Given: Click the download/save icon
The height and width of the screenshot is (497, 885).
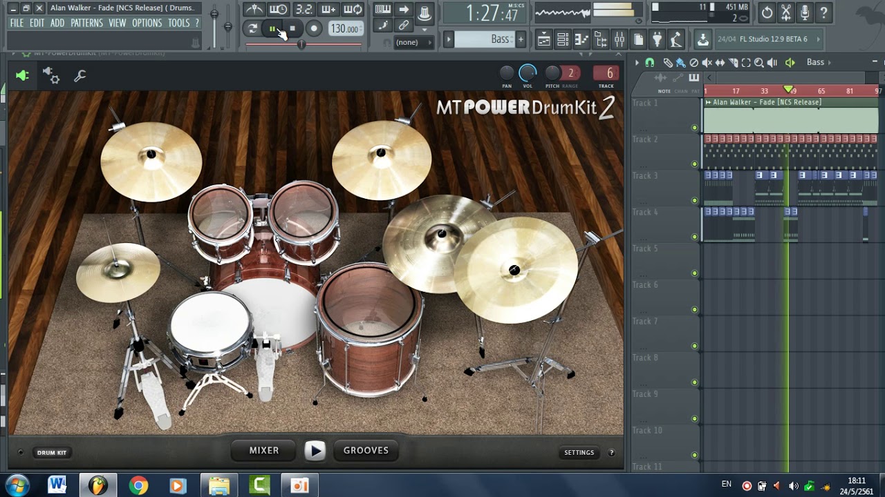Looking at the screenshot, I should pyautogui.click(x=702, y=39).
